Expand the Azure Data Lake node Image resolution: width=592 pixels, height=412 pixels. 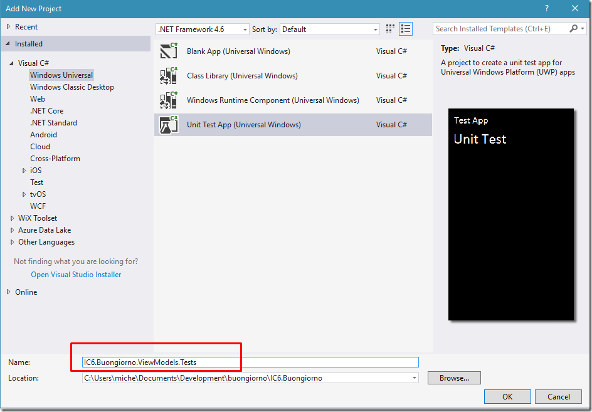coord(12,230)
